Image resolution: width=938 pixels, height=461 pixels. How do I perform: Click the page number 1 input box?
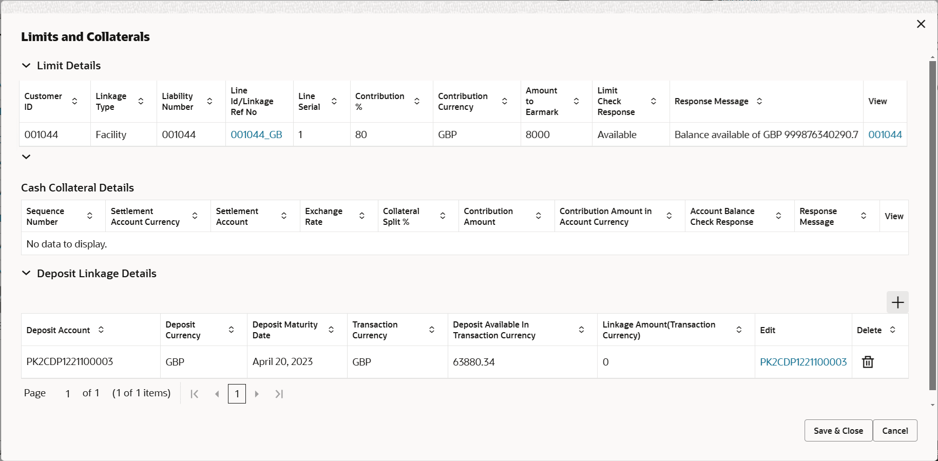point(237,394)
